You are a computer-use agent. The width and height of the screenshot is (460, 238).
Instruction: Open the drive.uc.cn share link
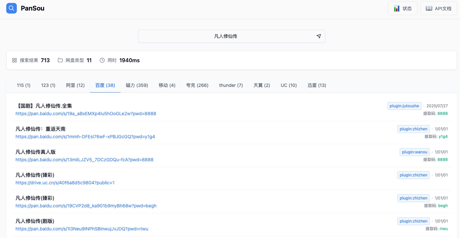pos(65,183)
